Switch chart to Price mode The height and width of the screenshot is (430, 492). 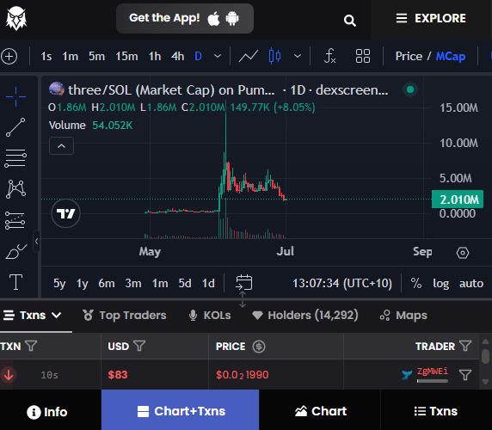pyautogui.click(x=409, y=57)
